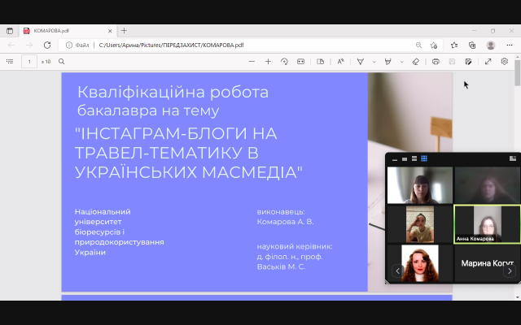Rotate the PDF page
This screenshot has width=521, height=325.
(285, 61)
